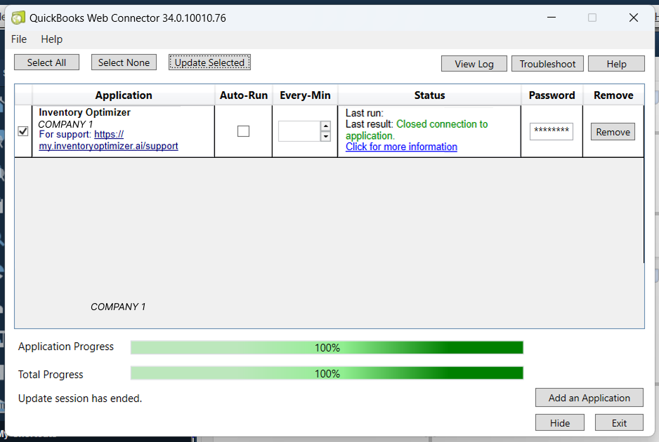Image resolution: width=659 pixels, height=442 pixels.
Task: Close the Web Connector window
Action: (x=634, y=18)
